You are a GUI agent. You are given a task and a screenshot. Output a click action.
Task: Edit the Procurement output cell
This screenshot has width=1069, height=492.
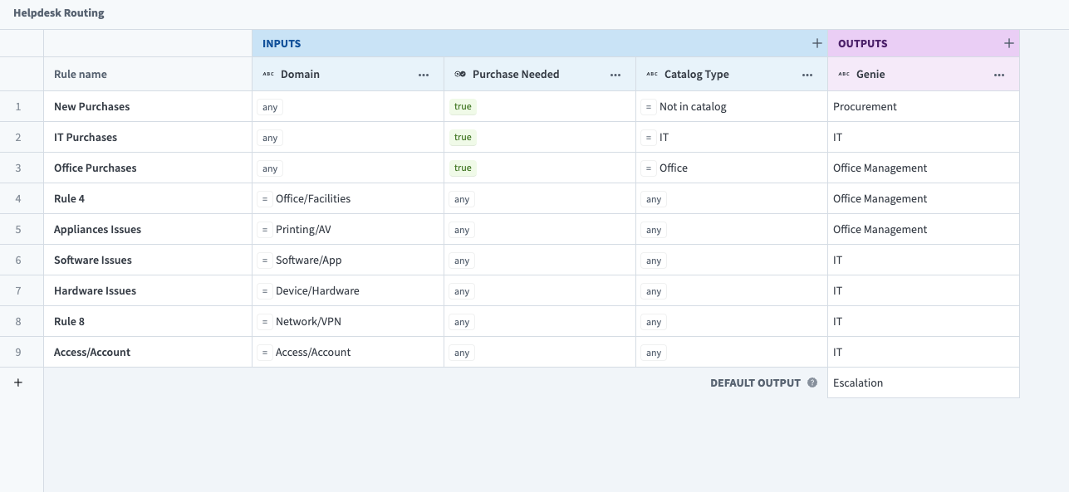[924, 107]
